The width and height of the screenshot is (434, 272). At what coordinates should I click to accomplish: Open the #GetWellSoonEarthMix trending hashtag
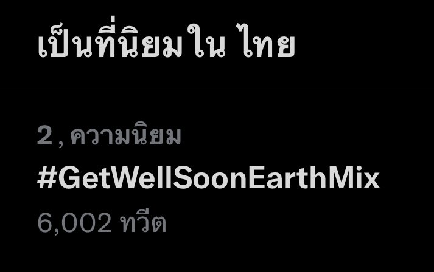pos(208,178)
